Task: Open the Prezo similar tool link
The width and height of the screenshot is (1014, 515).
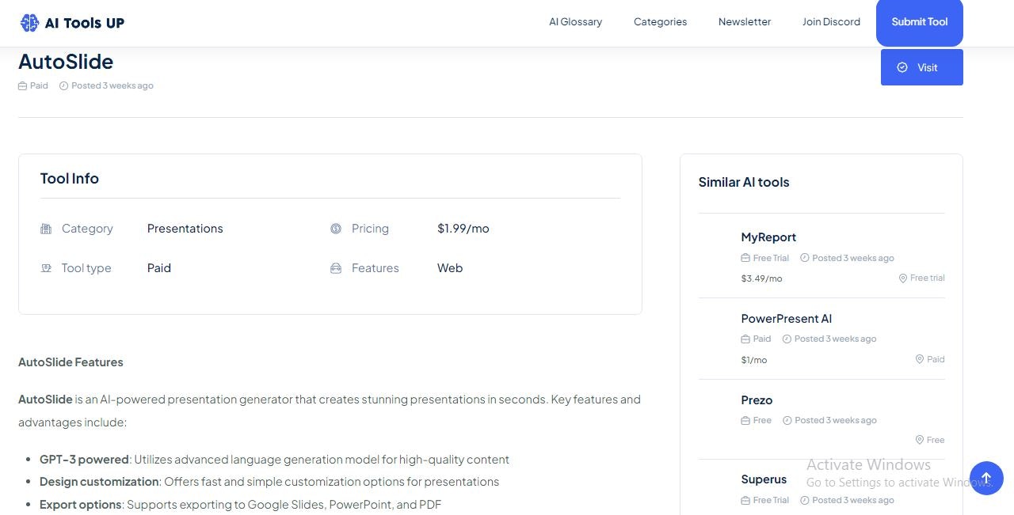Action: [757, 400]
